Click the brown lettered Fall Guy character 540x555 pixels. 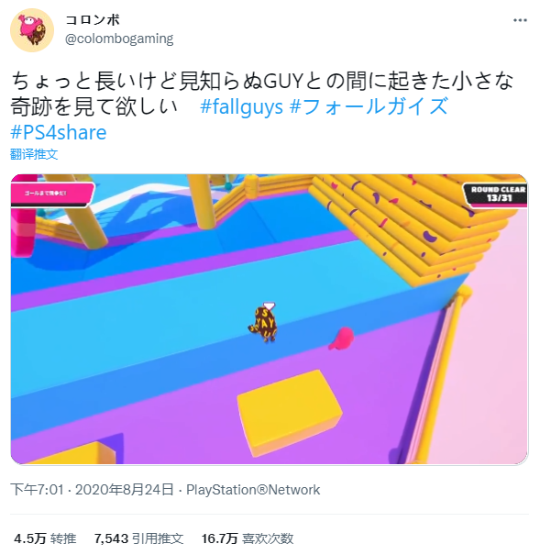tap(263, 323)
